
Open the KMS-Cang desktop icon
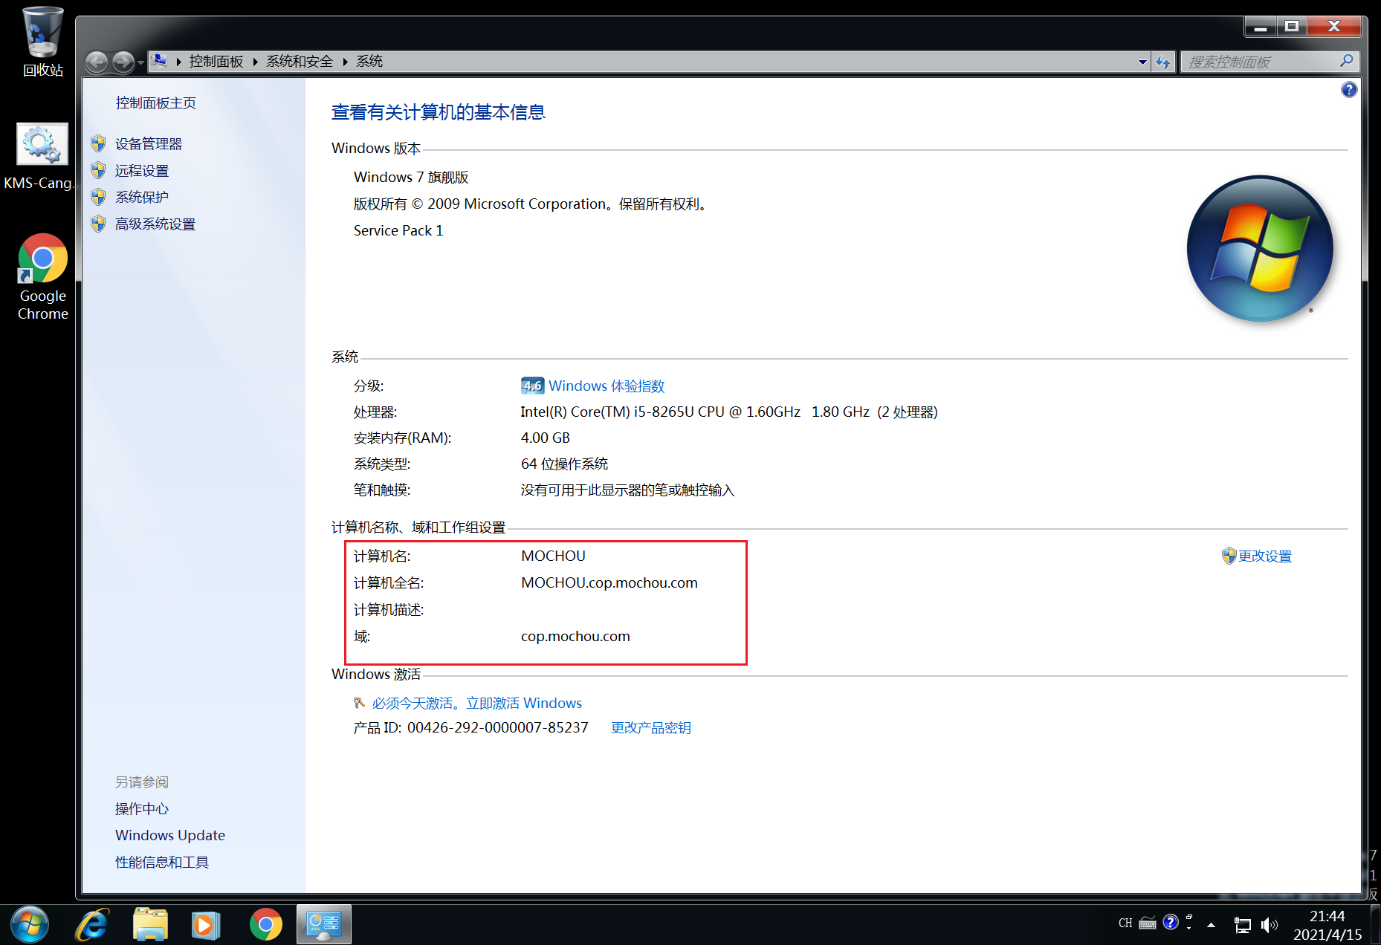pos(41,157)
